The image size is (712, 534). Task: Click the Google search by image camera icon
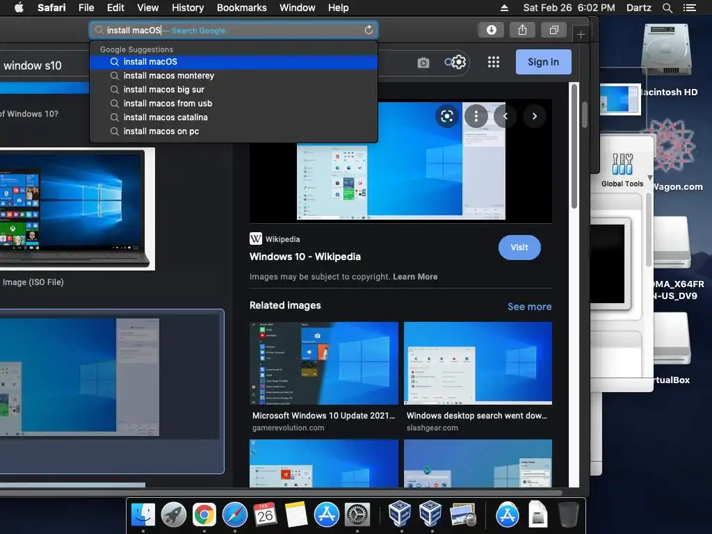pyautogui.click(x=423, y=63)
